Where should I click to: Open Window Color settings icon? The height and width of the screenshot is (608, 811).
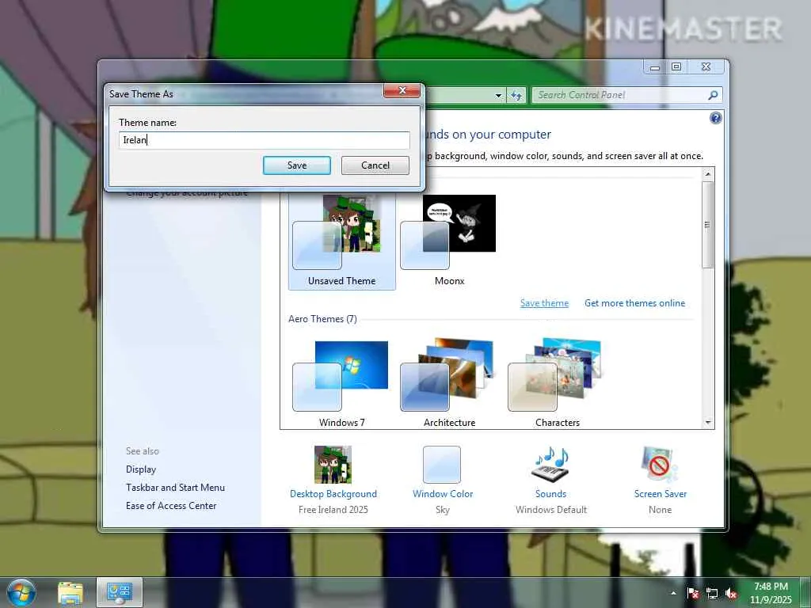pos(442,465)
